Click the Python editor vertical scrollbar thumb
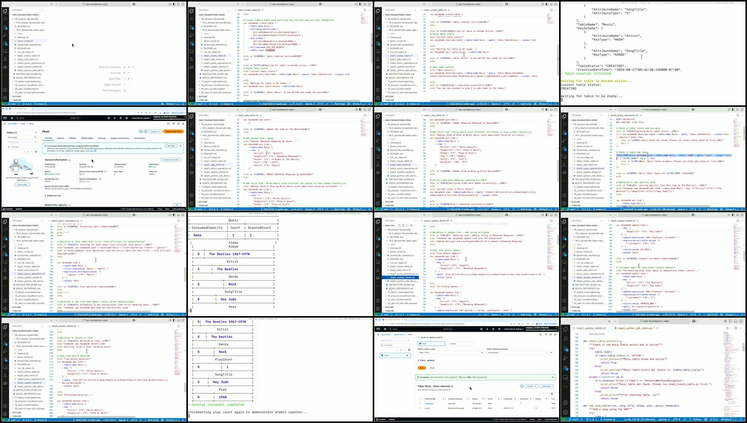747x423 pixels. click(743, 348)
